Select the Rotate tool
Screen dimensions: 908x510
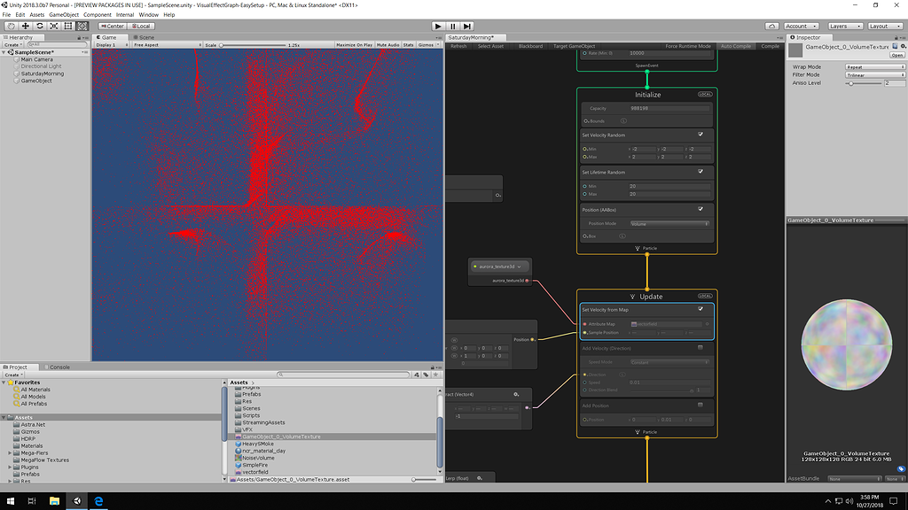[x=40, y=26]
